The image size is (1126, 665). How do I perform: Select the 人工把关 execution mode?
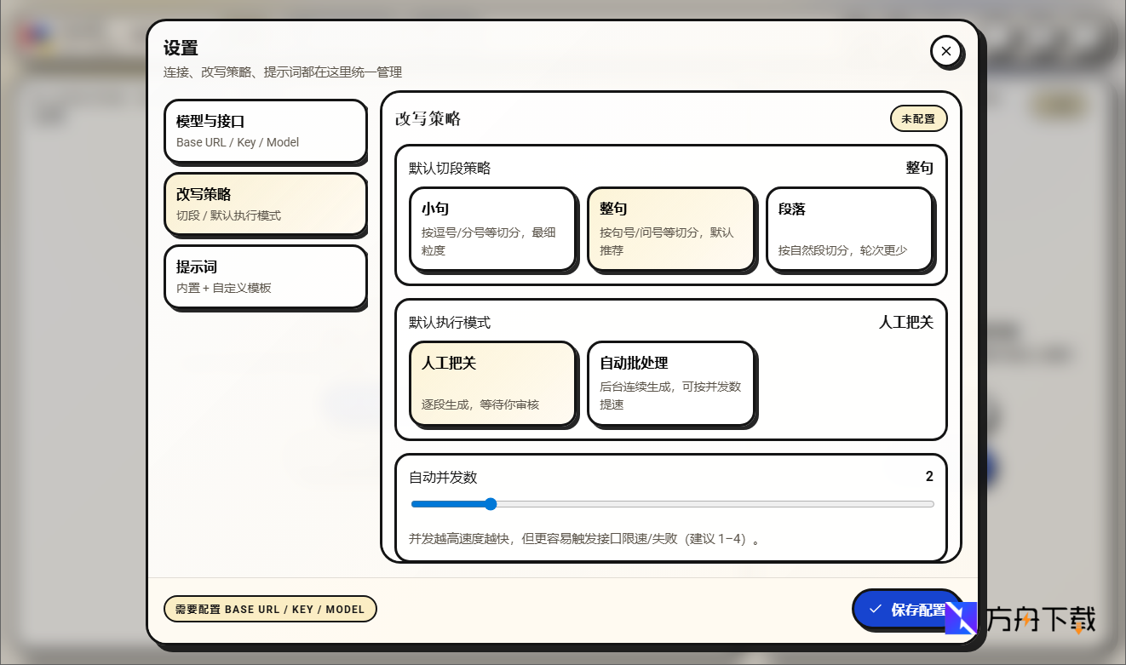click(493, 382)
